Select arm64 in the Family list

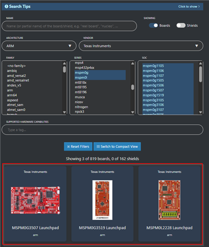coord(12,95)
